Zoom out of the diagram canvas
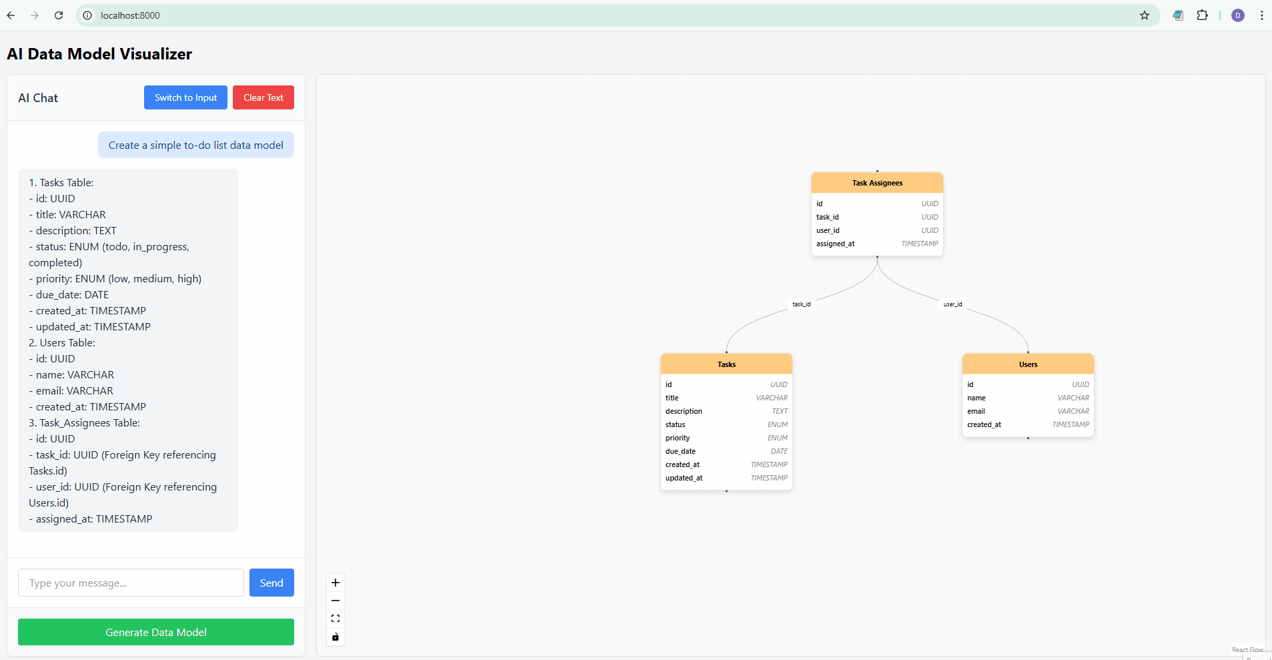This screenshot has width=1272, height=660. coord(336,601)
